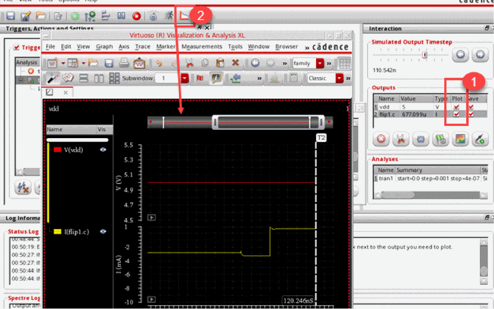494x309 pixels.
Task: Click the Simulated Output Timestep slider handle
Action: [x=425, y=55]
